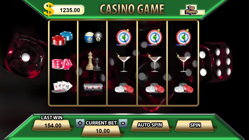Screen dimensions: 249x140
Task: Decrease current bet with minus button
Action: [x=123, y=123]
